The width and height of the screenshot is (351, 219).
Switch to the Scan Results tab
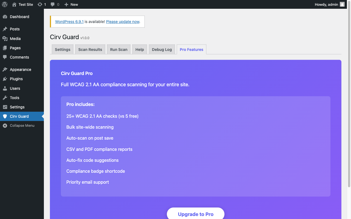coord(90,49)
